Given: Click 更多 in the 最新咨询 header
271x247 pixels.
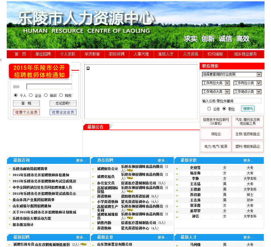Looking at the screenshot, I should coord(81,161).
